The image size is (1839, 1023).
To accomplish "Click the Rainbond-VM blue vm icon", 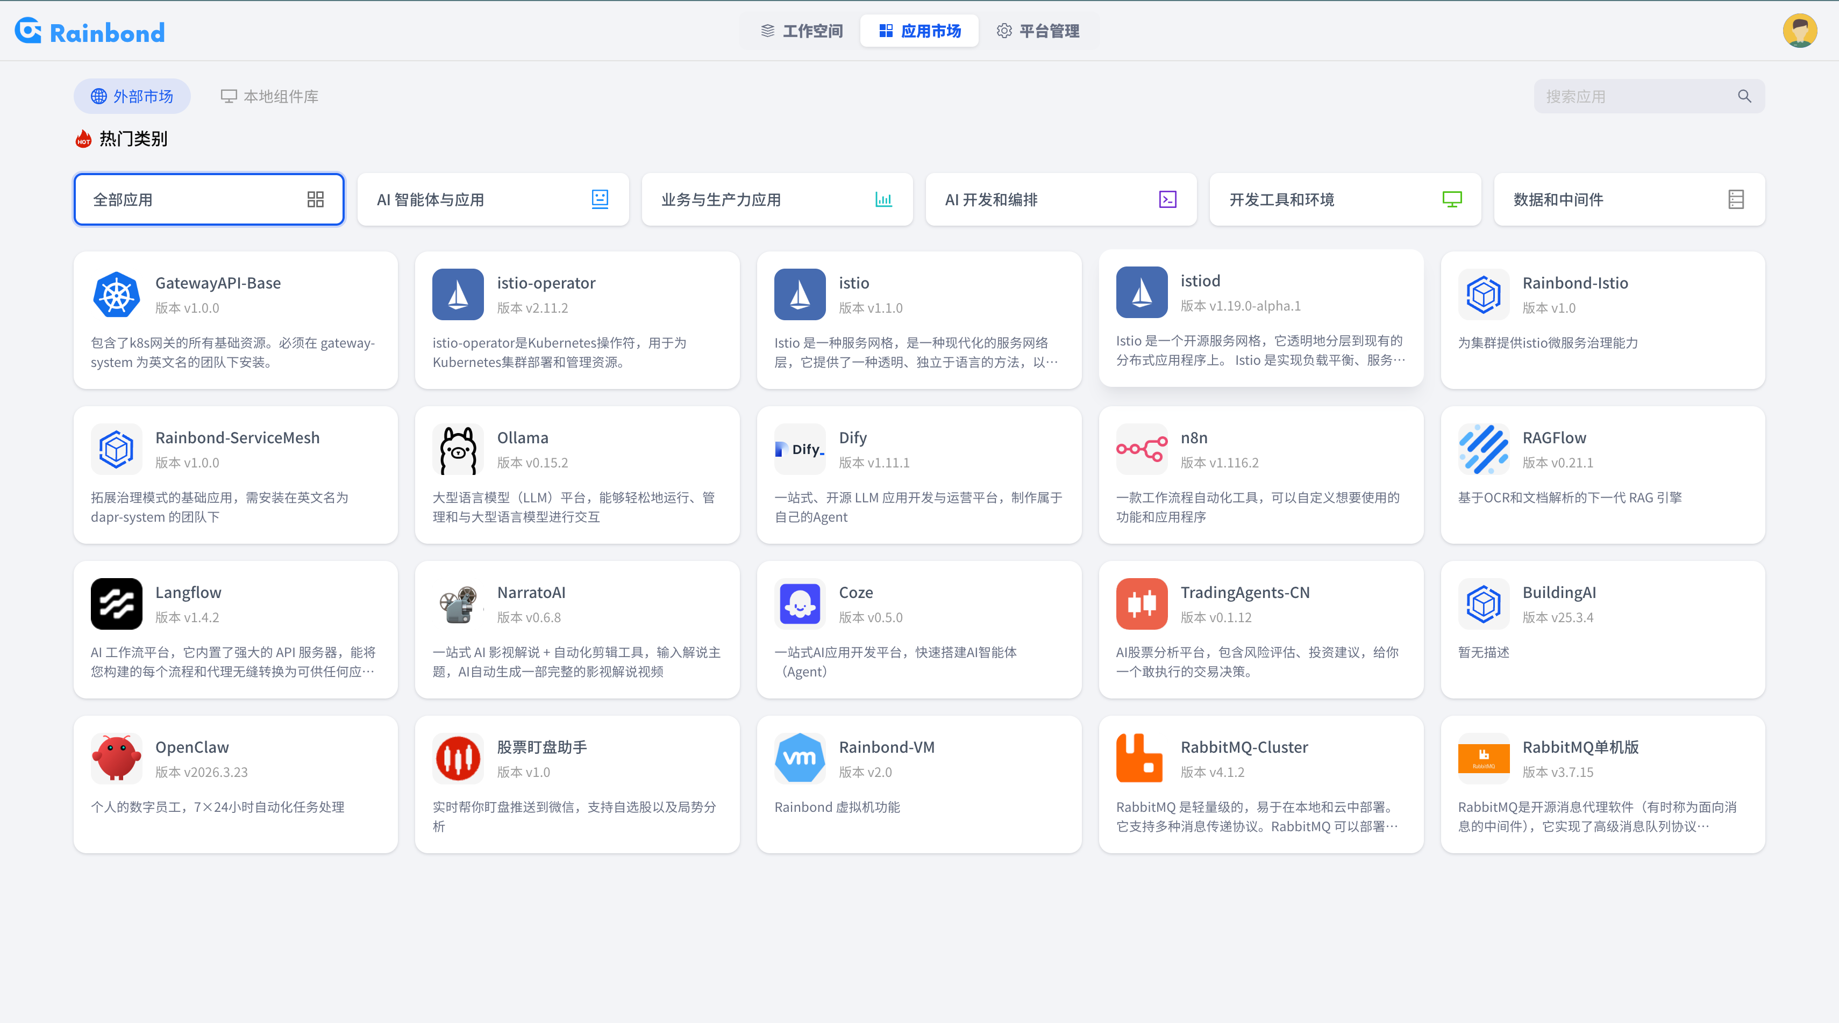I will tap(800, 759).
